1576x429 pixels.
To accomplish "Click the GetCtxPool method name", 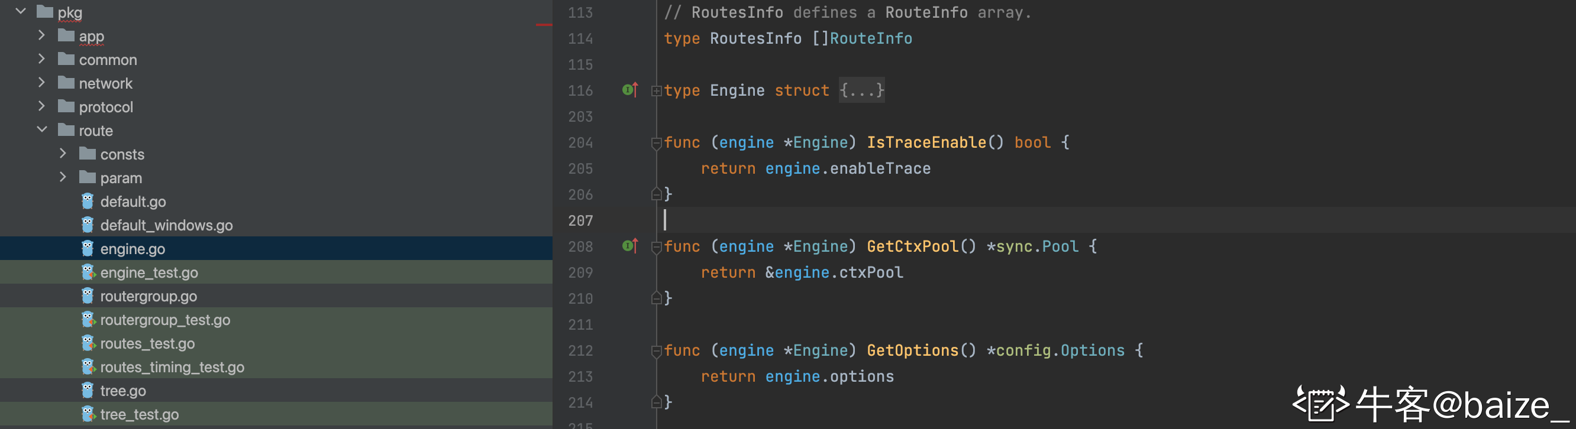I will click(x=912, y=246).
